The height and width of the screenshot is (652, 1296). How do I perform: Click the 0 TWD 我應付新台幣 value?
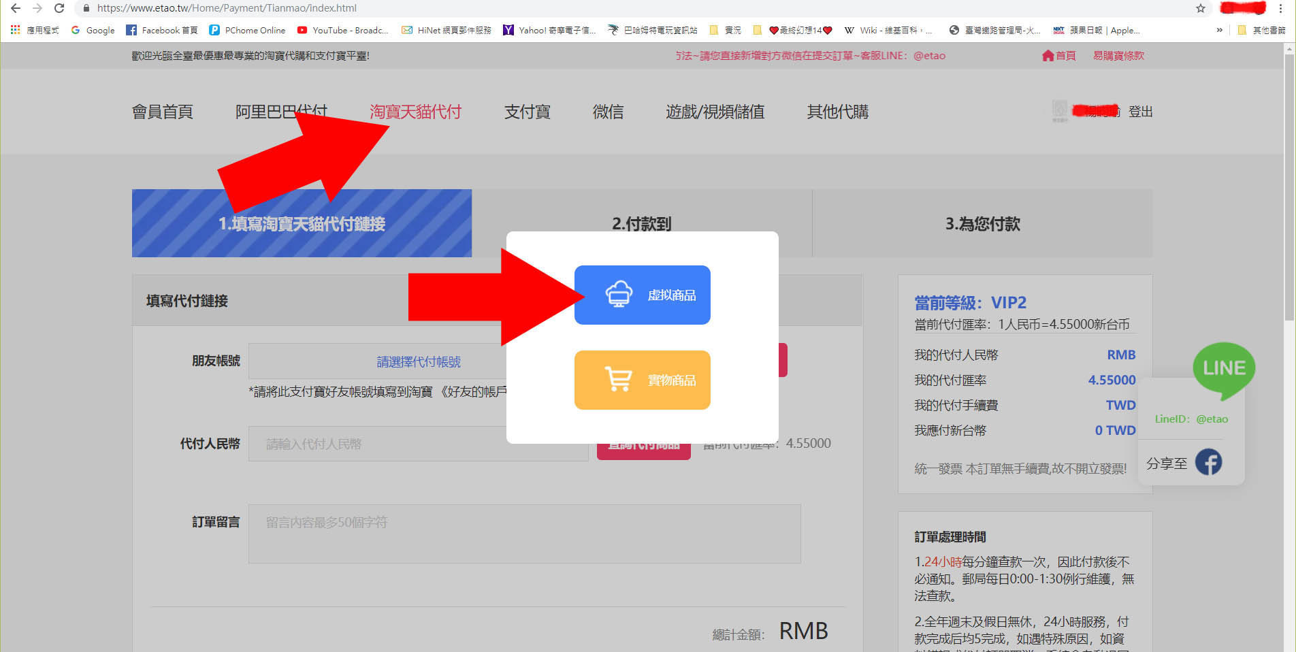pos(1115,430)
